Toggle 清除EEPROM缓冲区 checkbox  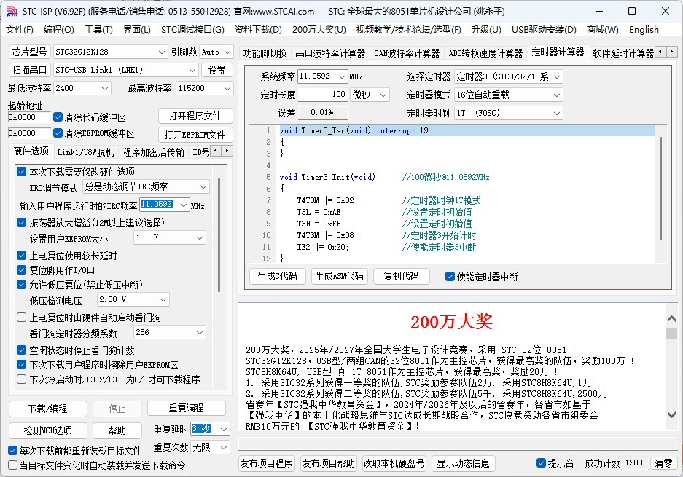(58, 133)
